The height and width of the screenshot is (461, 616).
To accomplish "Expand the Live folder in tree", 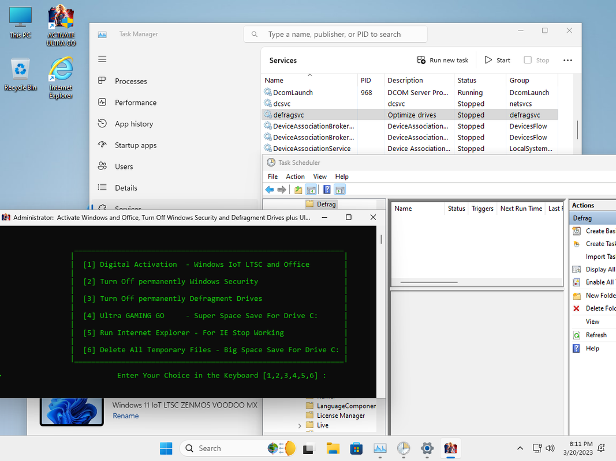I will pyautogui.click(x=300, y=425).
